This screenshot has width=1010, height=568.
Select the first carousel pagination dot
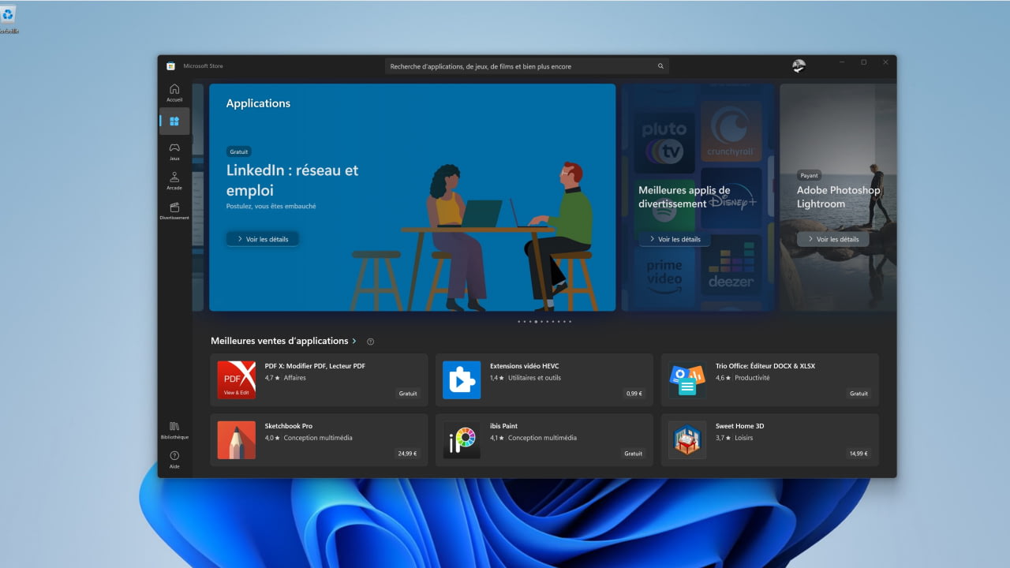pos(519,322)
